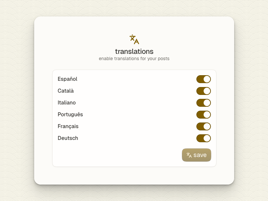Select the Català language label
Viewport: 268px width, 201px height.
(66, 91)
